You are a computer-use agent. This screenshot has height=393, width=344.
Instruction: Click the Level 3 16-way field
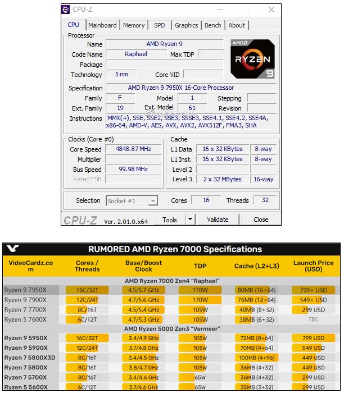click(x=264, y=179)
